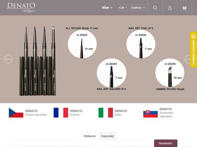Open DENATO Italia link
197x147 pixels.
(121, 113)
